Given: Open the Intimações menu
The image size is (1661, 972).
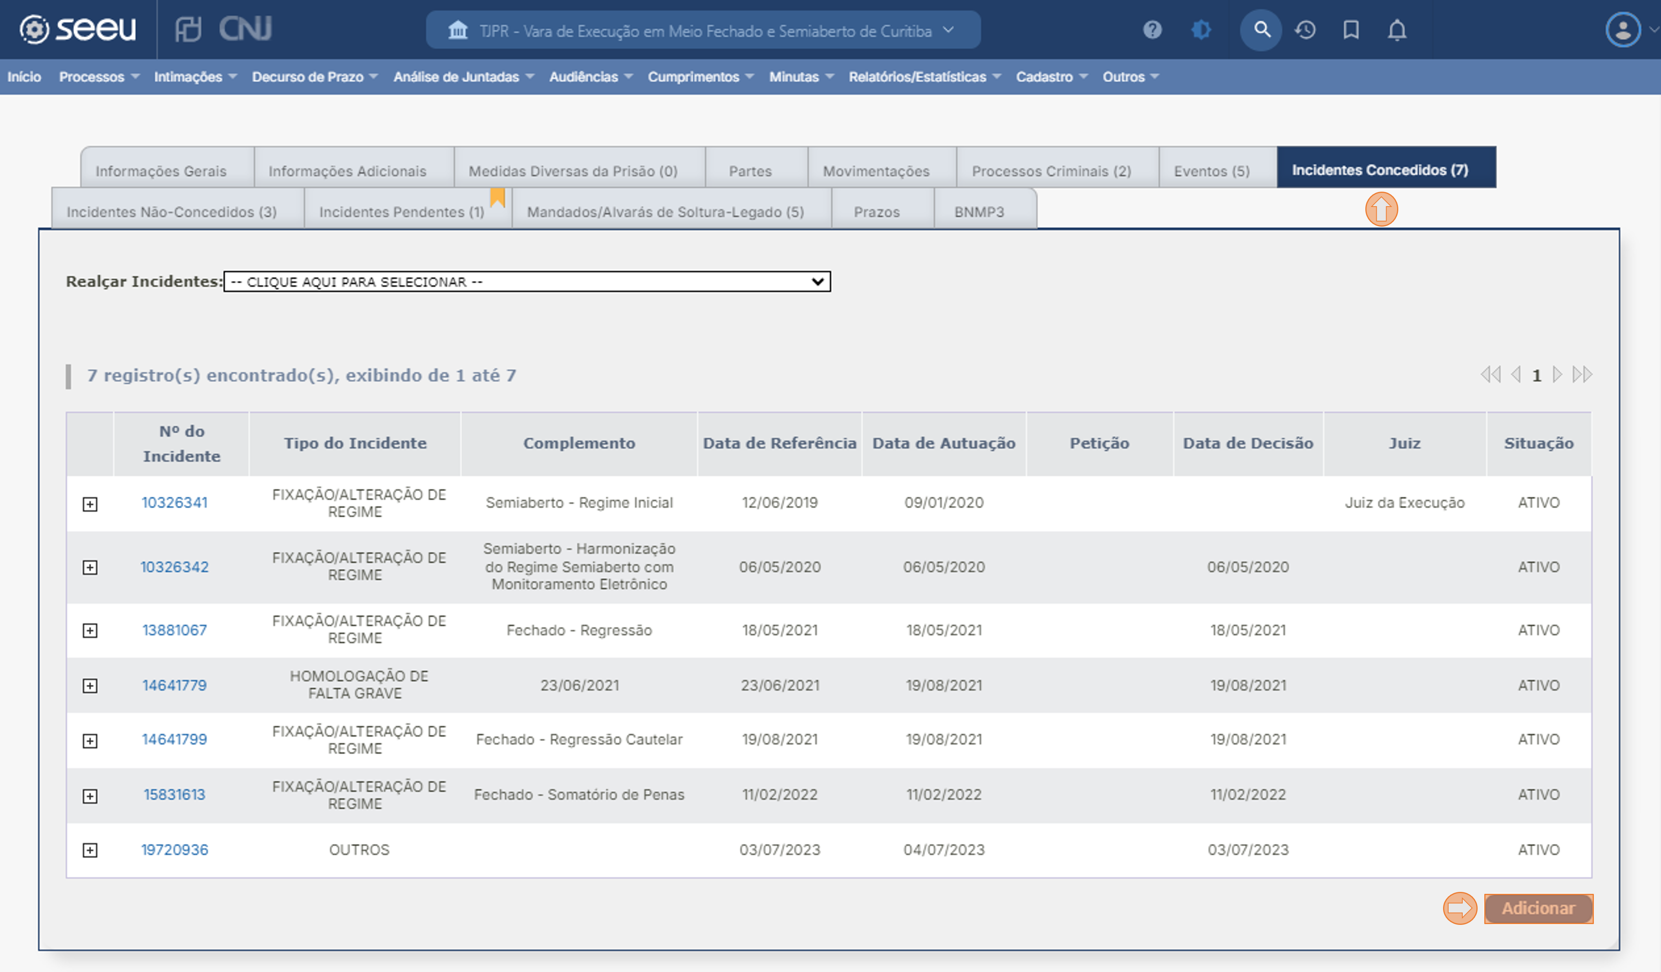Looking at the screenshot, I should [x=195, y=77].
